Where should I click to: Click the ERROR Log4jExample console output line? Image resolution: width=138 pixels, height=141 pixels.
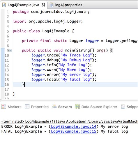tap(65, 126)
